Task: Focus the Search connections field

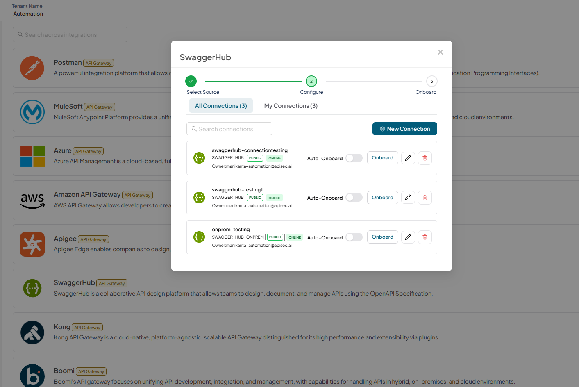Action: click(x=229, y=129)
